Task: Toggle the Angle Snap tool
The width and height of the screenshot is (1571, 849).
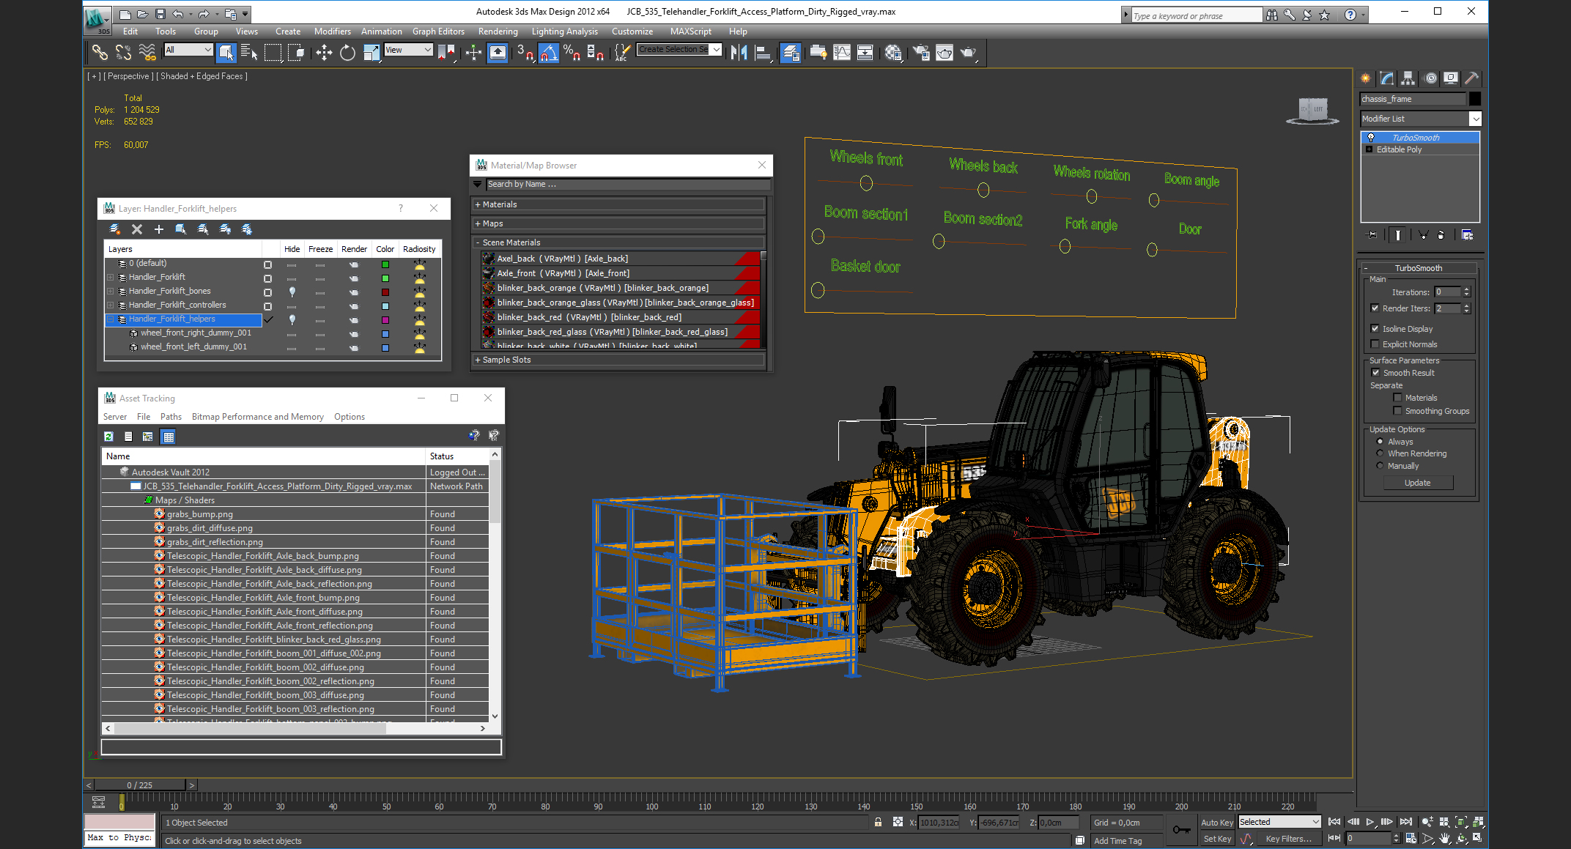Action: tap(549, 52)
